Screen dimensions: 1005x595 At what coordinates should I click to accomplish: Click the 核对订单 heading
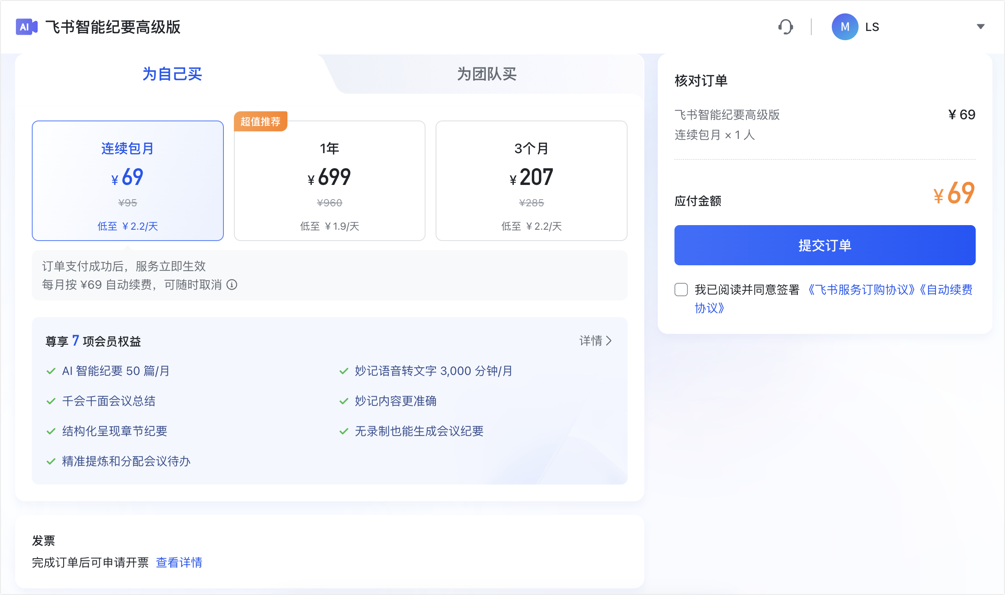(701, 81)
